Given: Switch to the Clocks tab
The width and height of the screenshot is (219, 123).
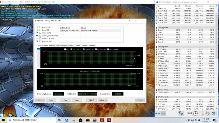Looking at the screenshot, I should (77, 46).
